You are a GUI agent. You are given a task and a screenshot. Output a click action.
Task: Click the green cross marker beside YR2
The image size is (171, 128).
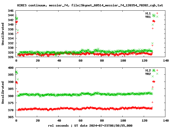click(157, 74)
